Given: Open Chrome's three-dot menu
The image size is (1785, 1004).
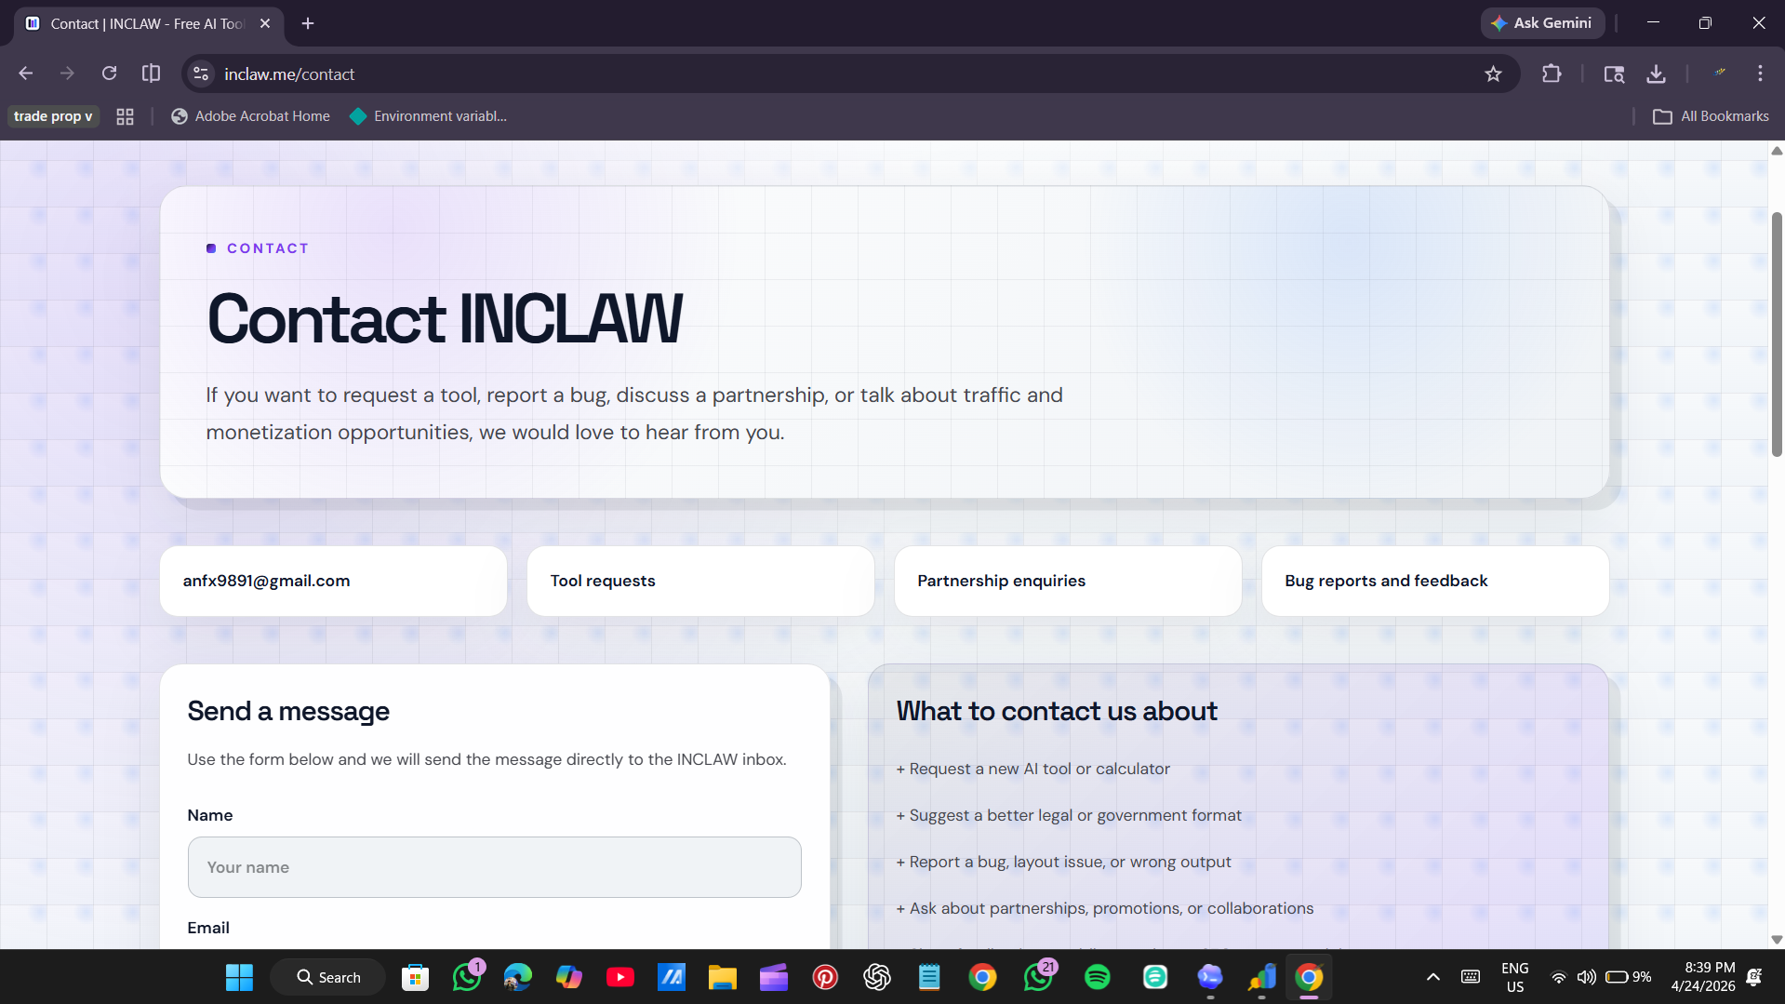Looking at the screenshot, I should (1760, 74).
